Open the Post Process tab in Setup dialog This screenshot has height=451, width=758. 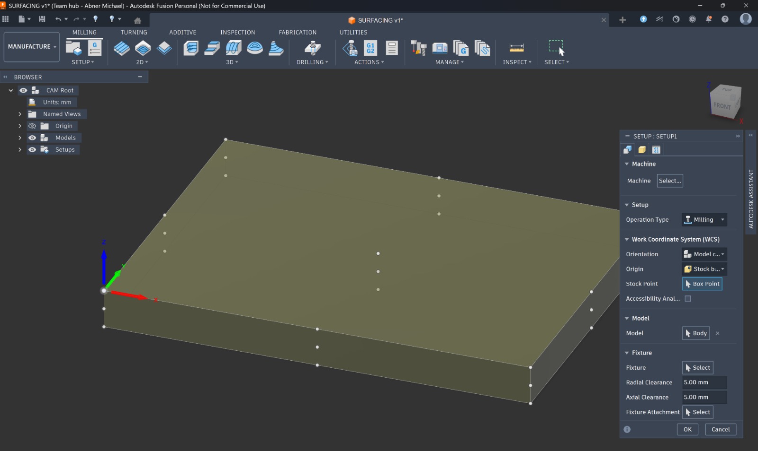(656, 150)
